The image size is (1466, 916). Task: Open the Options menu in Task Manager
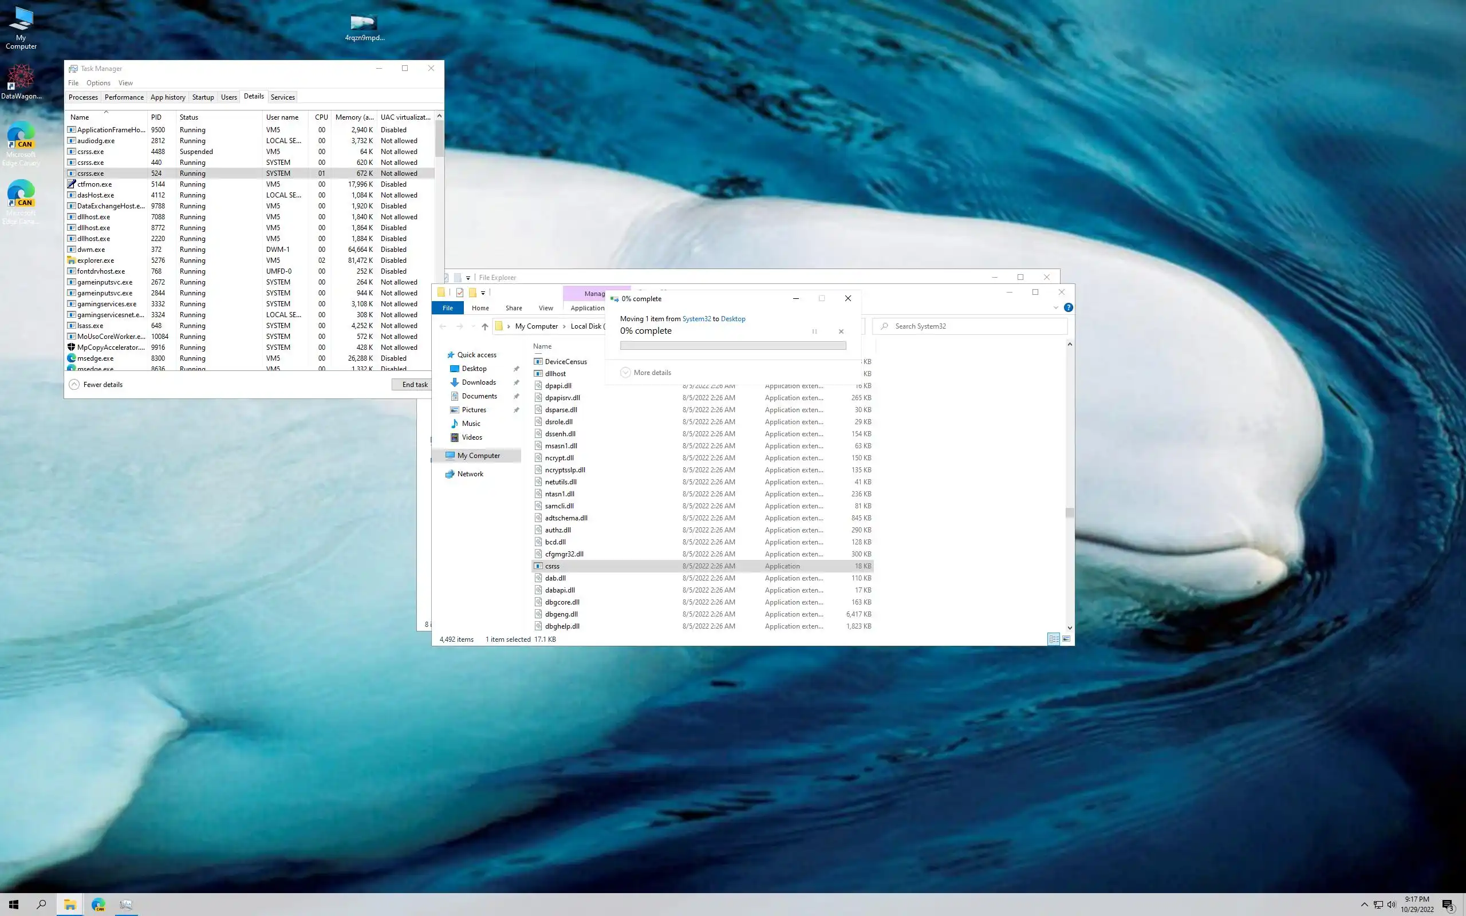click(98, 83)
